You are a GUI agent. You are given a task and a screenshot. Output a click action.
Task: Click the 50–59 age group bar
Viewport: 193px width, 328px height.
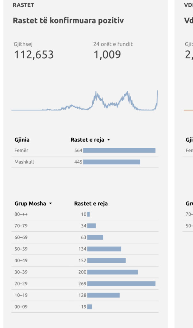point(104,249)
